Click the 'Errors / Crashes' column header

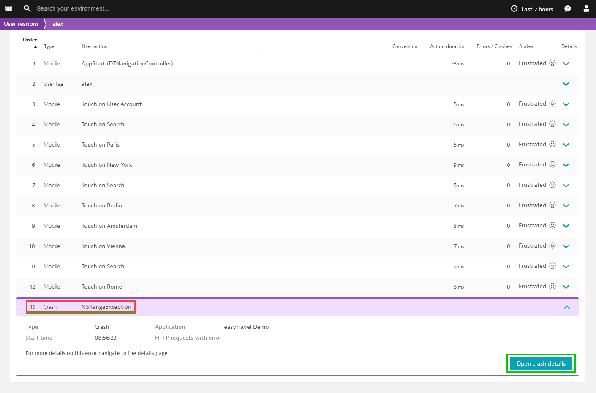(x=494, y=46)
